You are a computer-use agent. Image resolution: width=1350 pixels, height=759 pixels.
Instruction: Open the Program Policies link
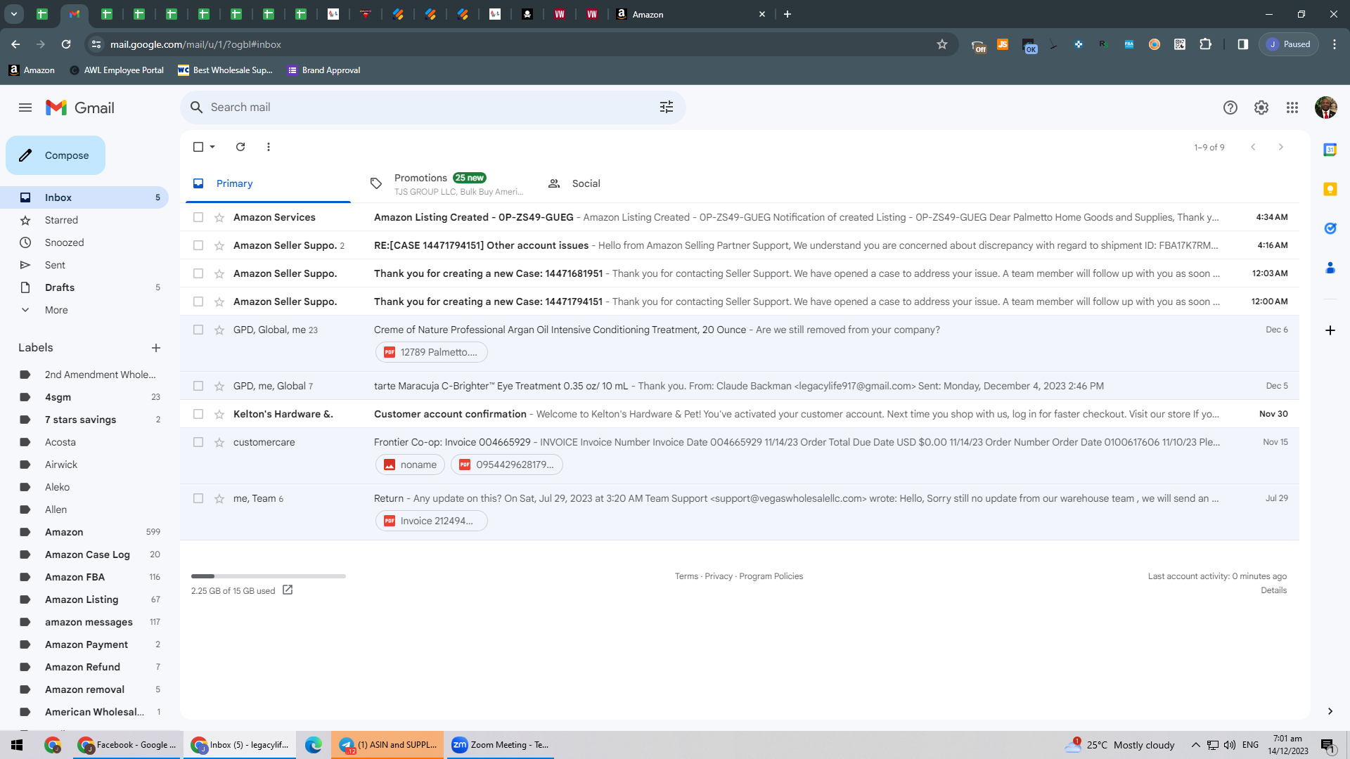click(x=771, y=576)
